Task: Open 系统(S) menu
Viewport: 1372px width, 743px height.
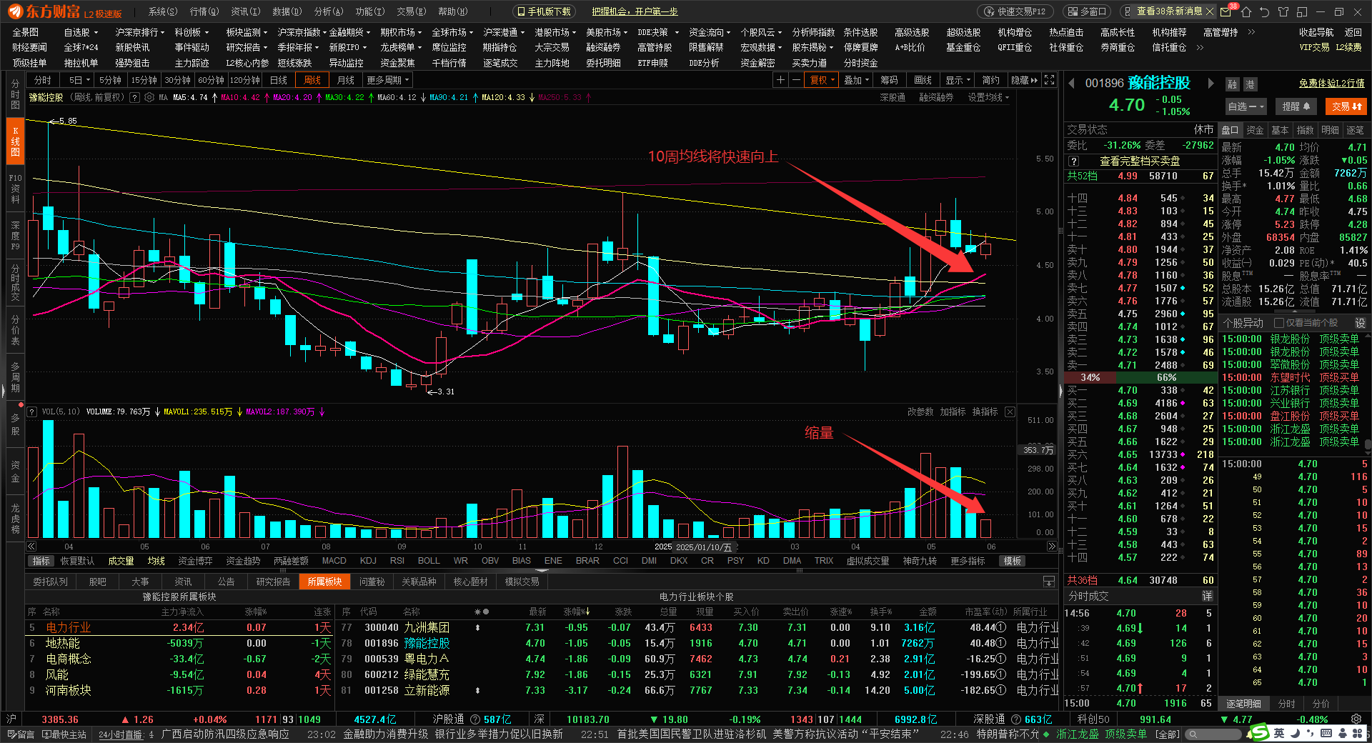Action: click(x=162, y=11)
